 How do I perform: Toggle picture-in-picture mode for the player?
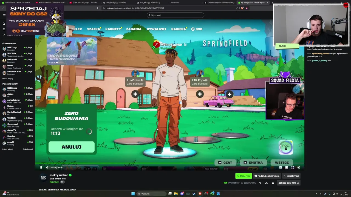(281, 167)
